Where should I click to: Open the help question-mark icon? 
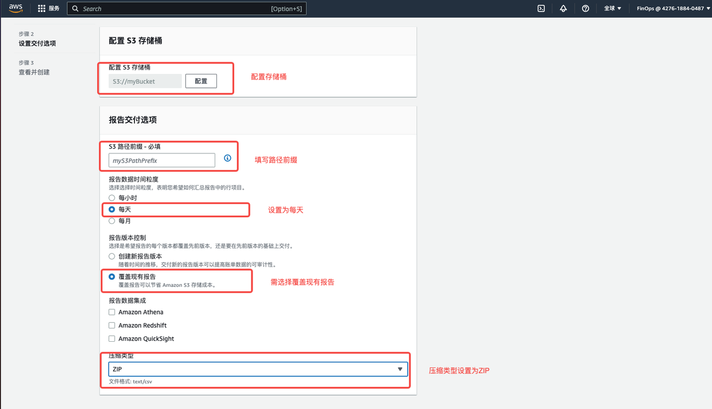[585, 8]
